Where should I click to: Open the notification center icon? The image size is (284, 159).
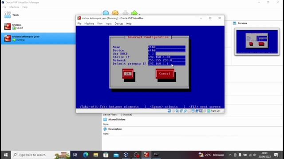click(x=276, y=155)
